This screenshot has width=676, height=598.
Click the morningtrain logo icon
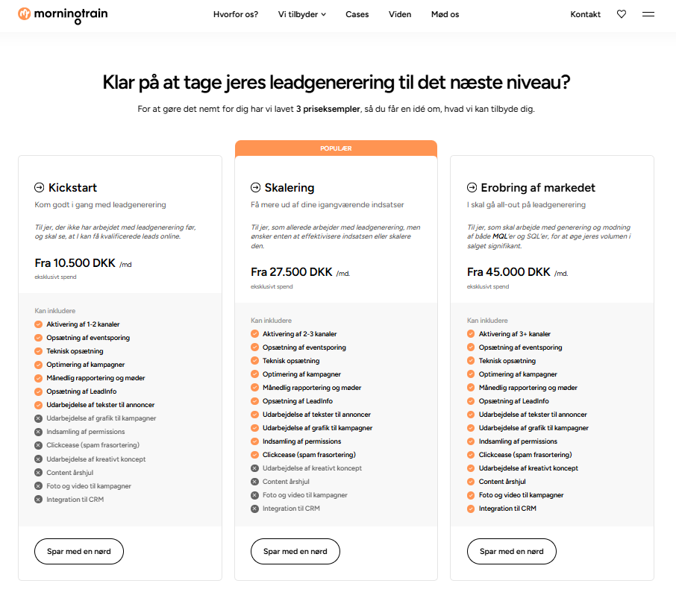[25, 13]
